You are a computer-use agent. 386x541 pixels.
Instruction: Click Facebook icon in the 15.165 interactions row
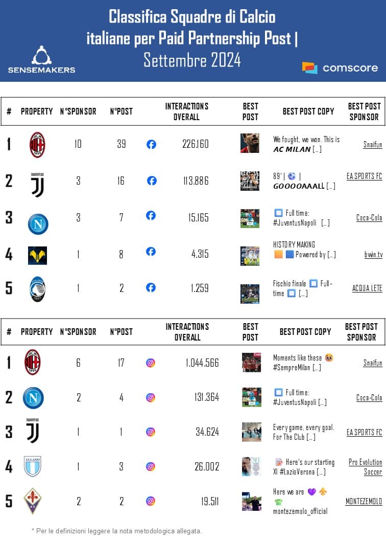click(x=151, y=215)
